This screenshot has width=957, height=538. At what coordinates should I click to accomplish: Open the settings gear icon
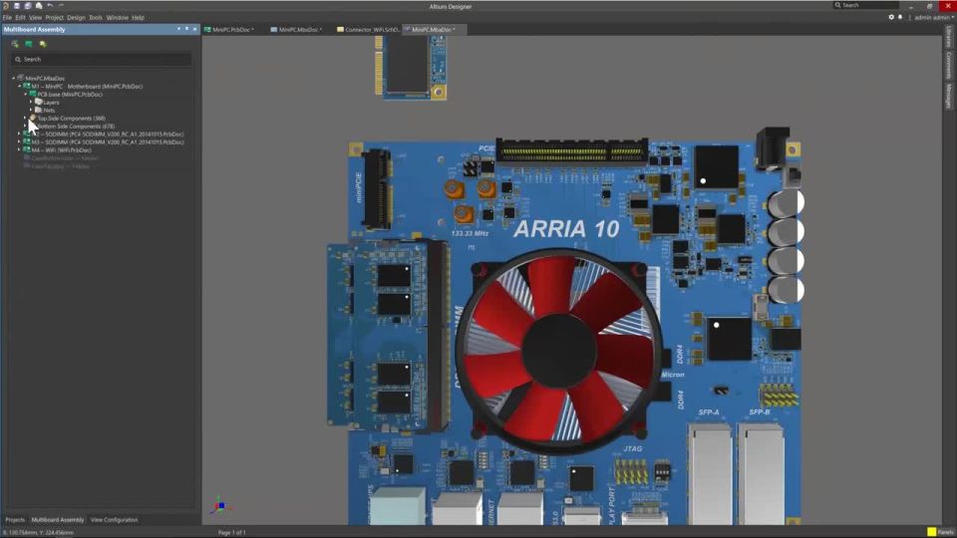point(891,17)
